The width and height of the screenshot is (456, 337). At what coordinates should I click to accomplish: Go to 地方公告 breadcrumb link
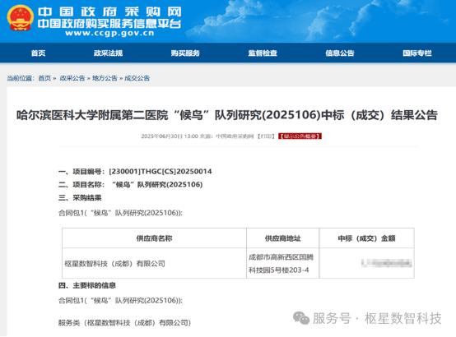point(105,78)
